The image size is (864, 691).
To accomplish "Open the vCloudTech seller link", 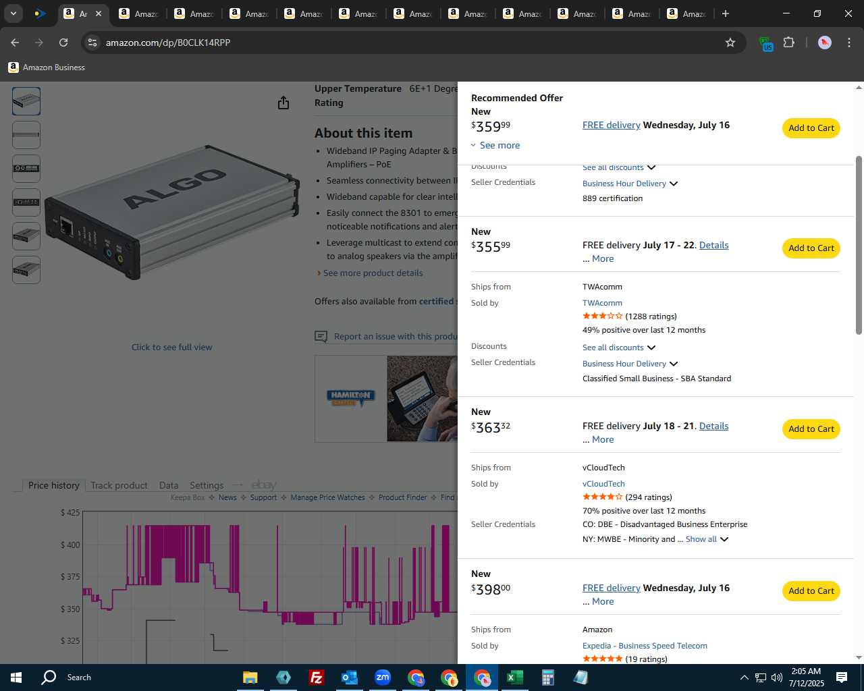I will click(603, 484).
